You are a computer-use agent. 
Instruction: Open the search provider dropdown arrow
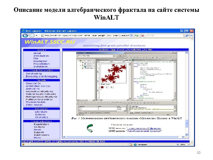click(191, 36)
